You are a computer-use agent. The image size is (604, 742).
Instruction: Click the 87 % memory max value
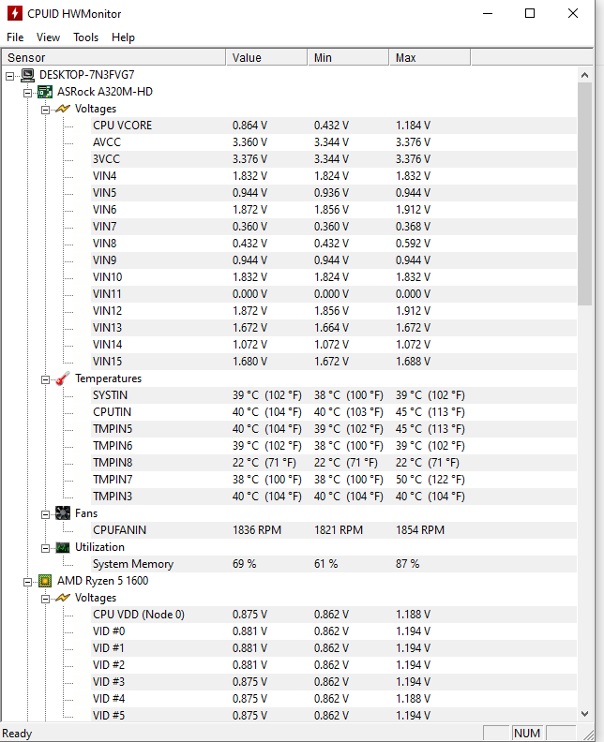coord(407,564)
